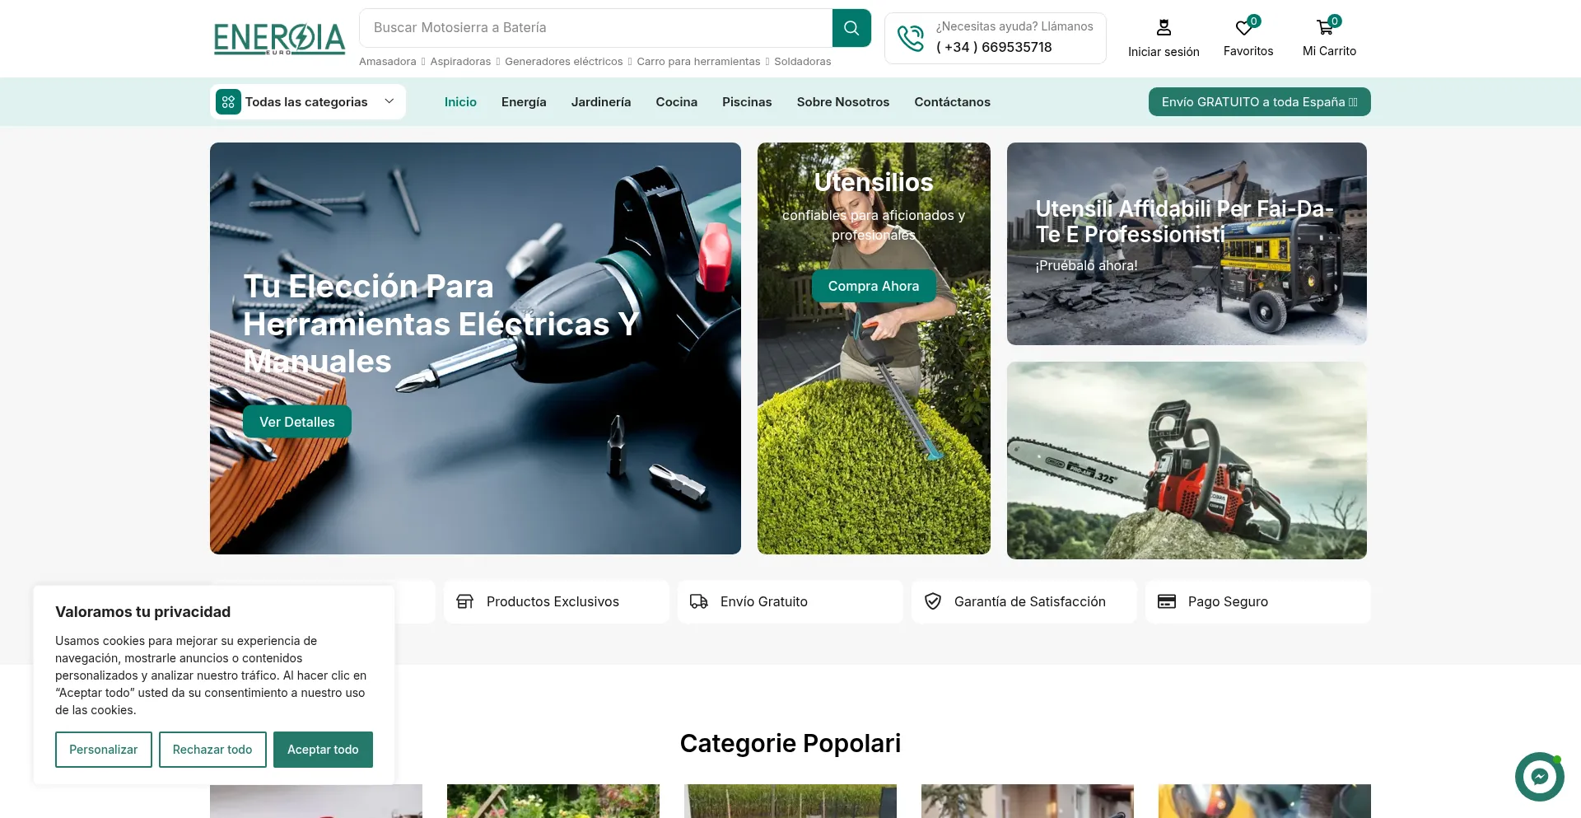Click the Todas las categorias grid icon
Screen dimensions: 1581x818
point(228,102)
